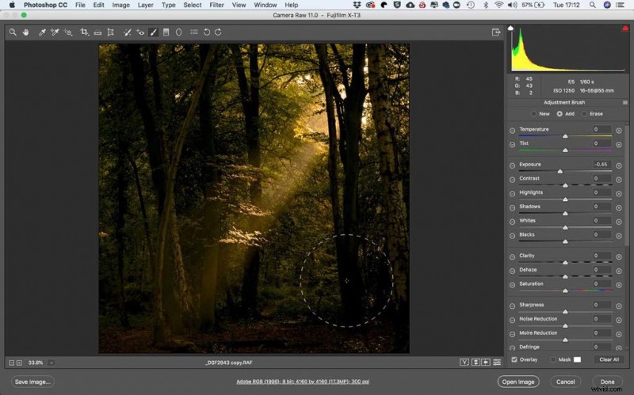Click the Open Image button

[518, 382]
